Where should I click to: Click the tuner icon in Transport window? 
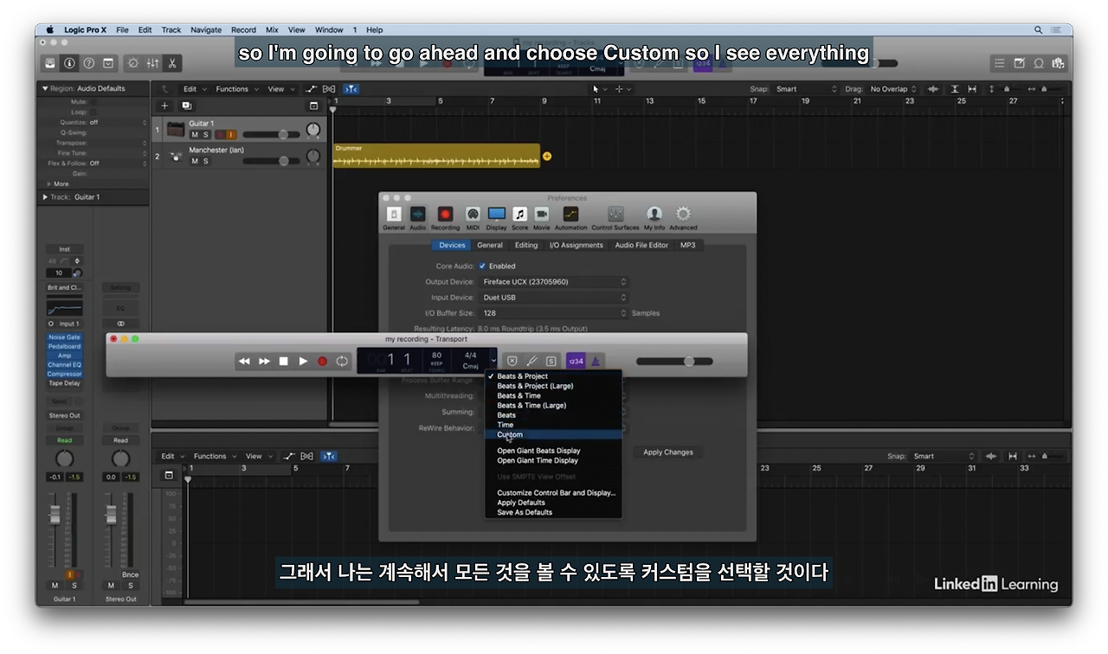531,361
